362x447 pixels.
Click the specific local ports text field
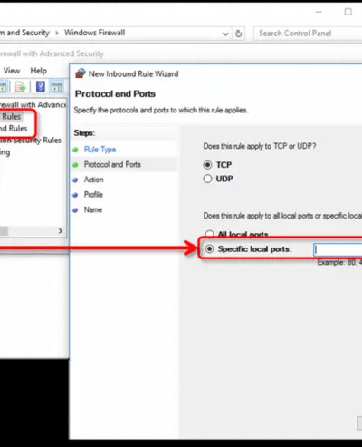(338, 249)
